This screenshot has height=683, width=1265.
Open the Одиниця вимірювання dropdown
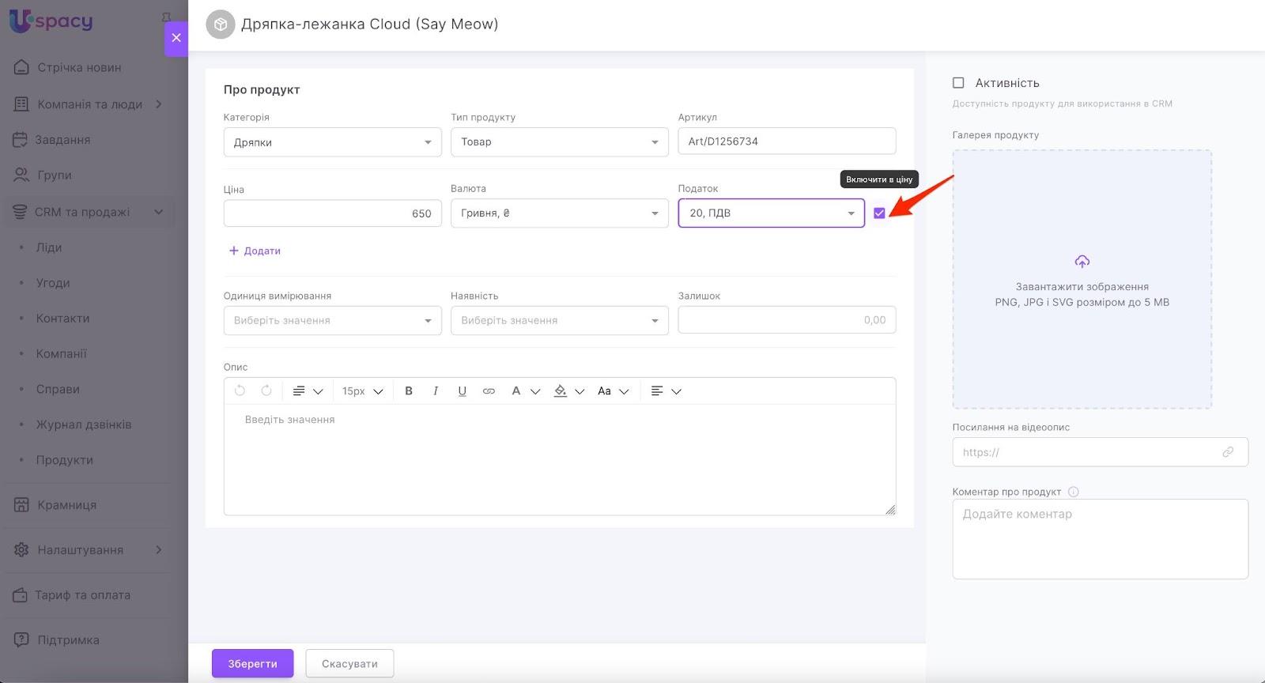[332, 321]
